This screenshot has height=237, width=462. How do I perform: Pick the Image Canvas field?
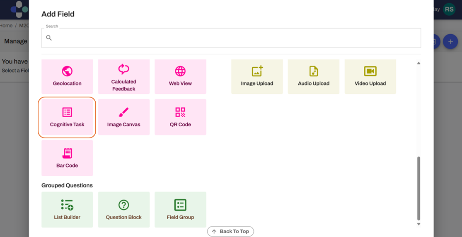[x=123, y=117]
